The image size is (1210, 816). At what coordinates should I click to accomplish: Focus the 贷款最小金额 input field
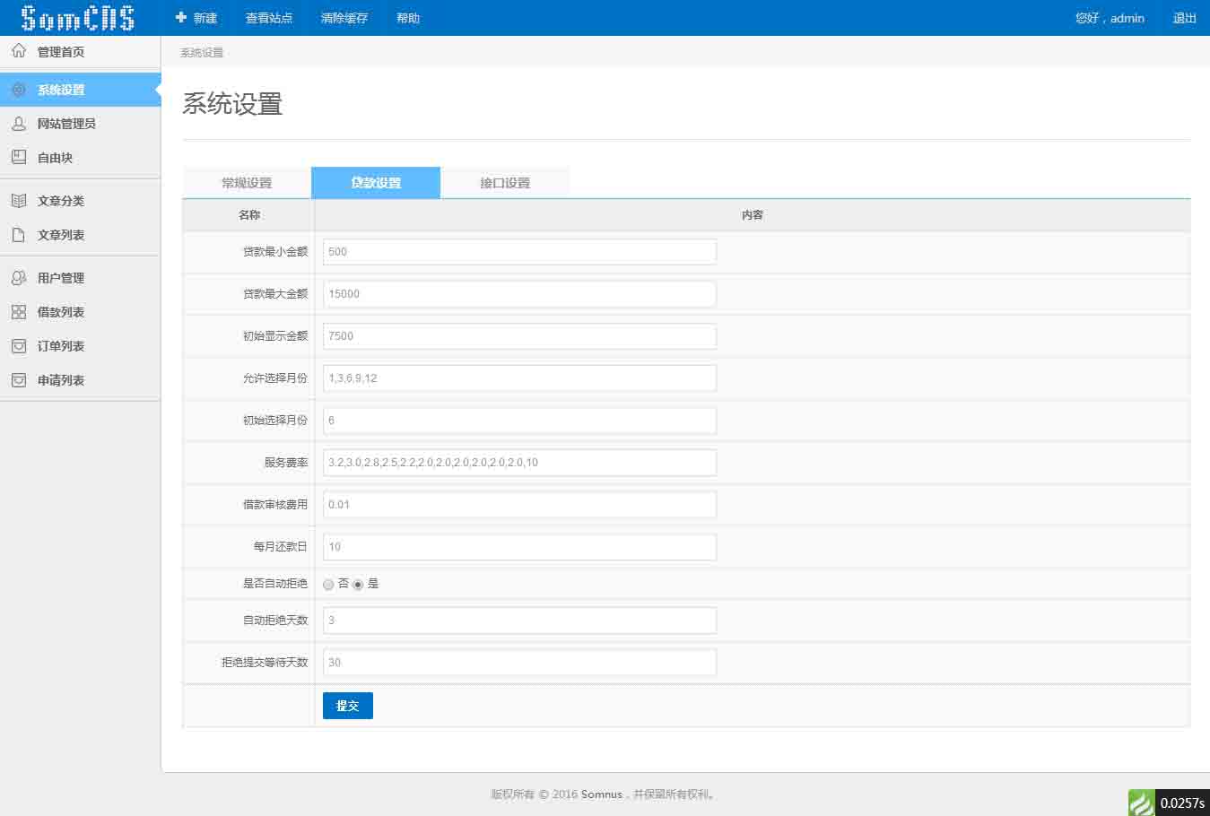(519, 252)
